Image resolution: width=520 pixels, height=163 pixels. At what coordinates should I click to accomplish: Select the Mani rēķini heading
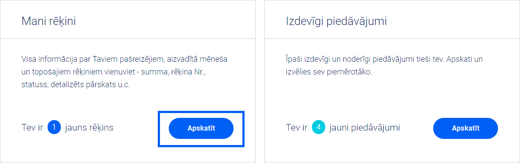(x=49, y=21)
